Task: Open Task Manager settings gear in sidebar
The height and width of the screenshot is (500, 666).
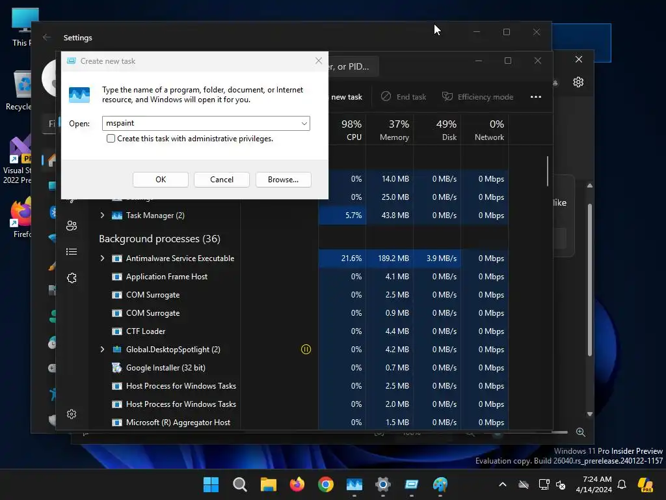Action: click(x=72, y=414)
